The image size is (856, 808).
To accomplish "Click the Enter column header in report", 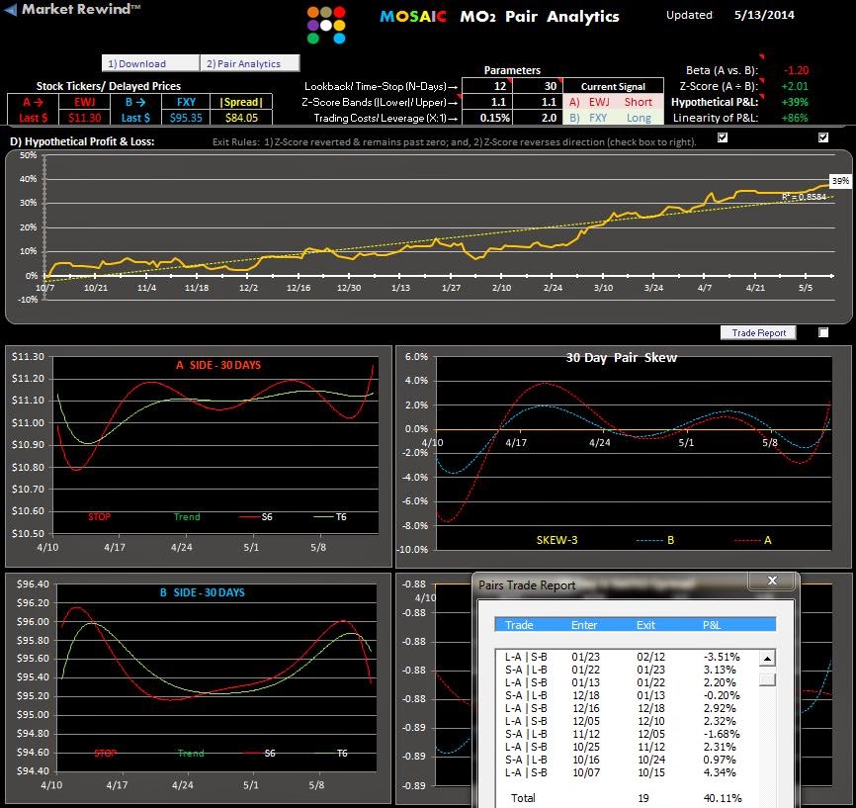I will pos(583,624).
